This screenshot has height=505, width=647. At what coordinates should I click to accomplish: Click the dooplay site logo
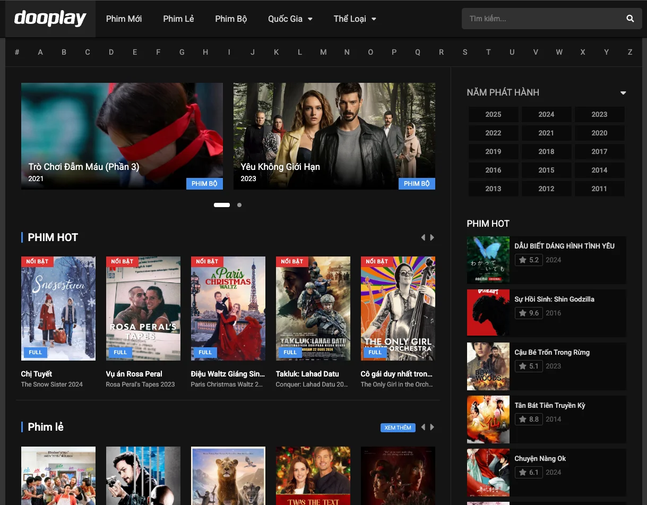tap(50, 19)
